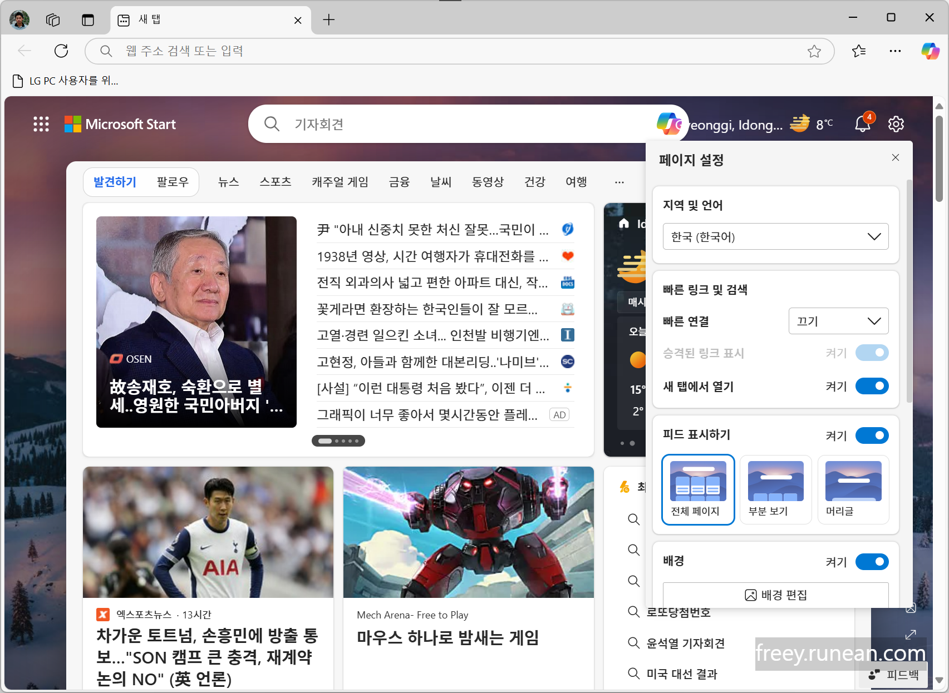
Task: Toggle 승격된 링크 표시 switch
Action: tap(872, 353)
